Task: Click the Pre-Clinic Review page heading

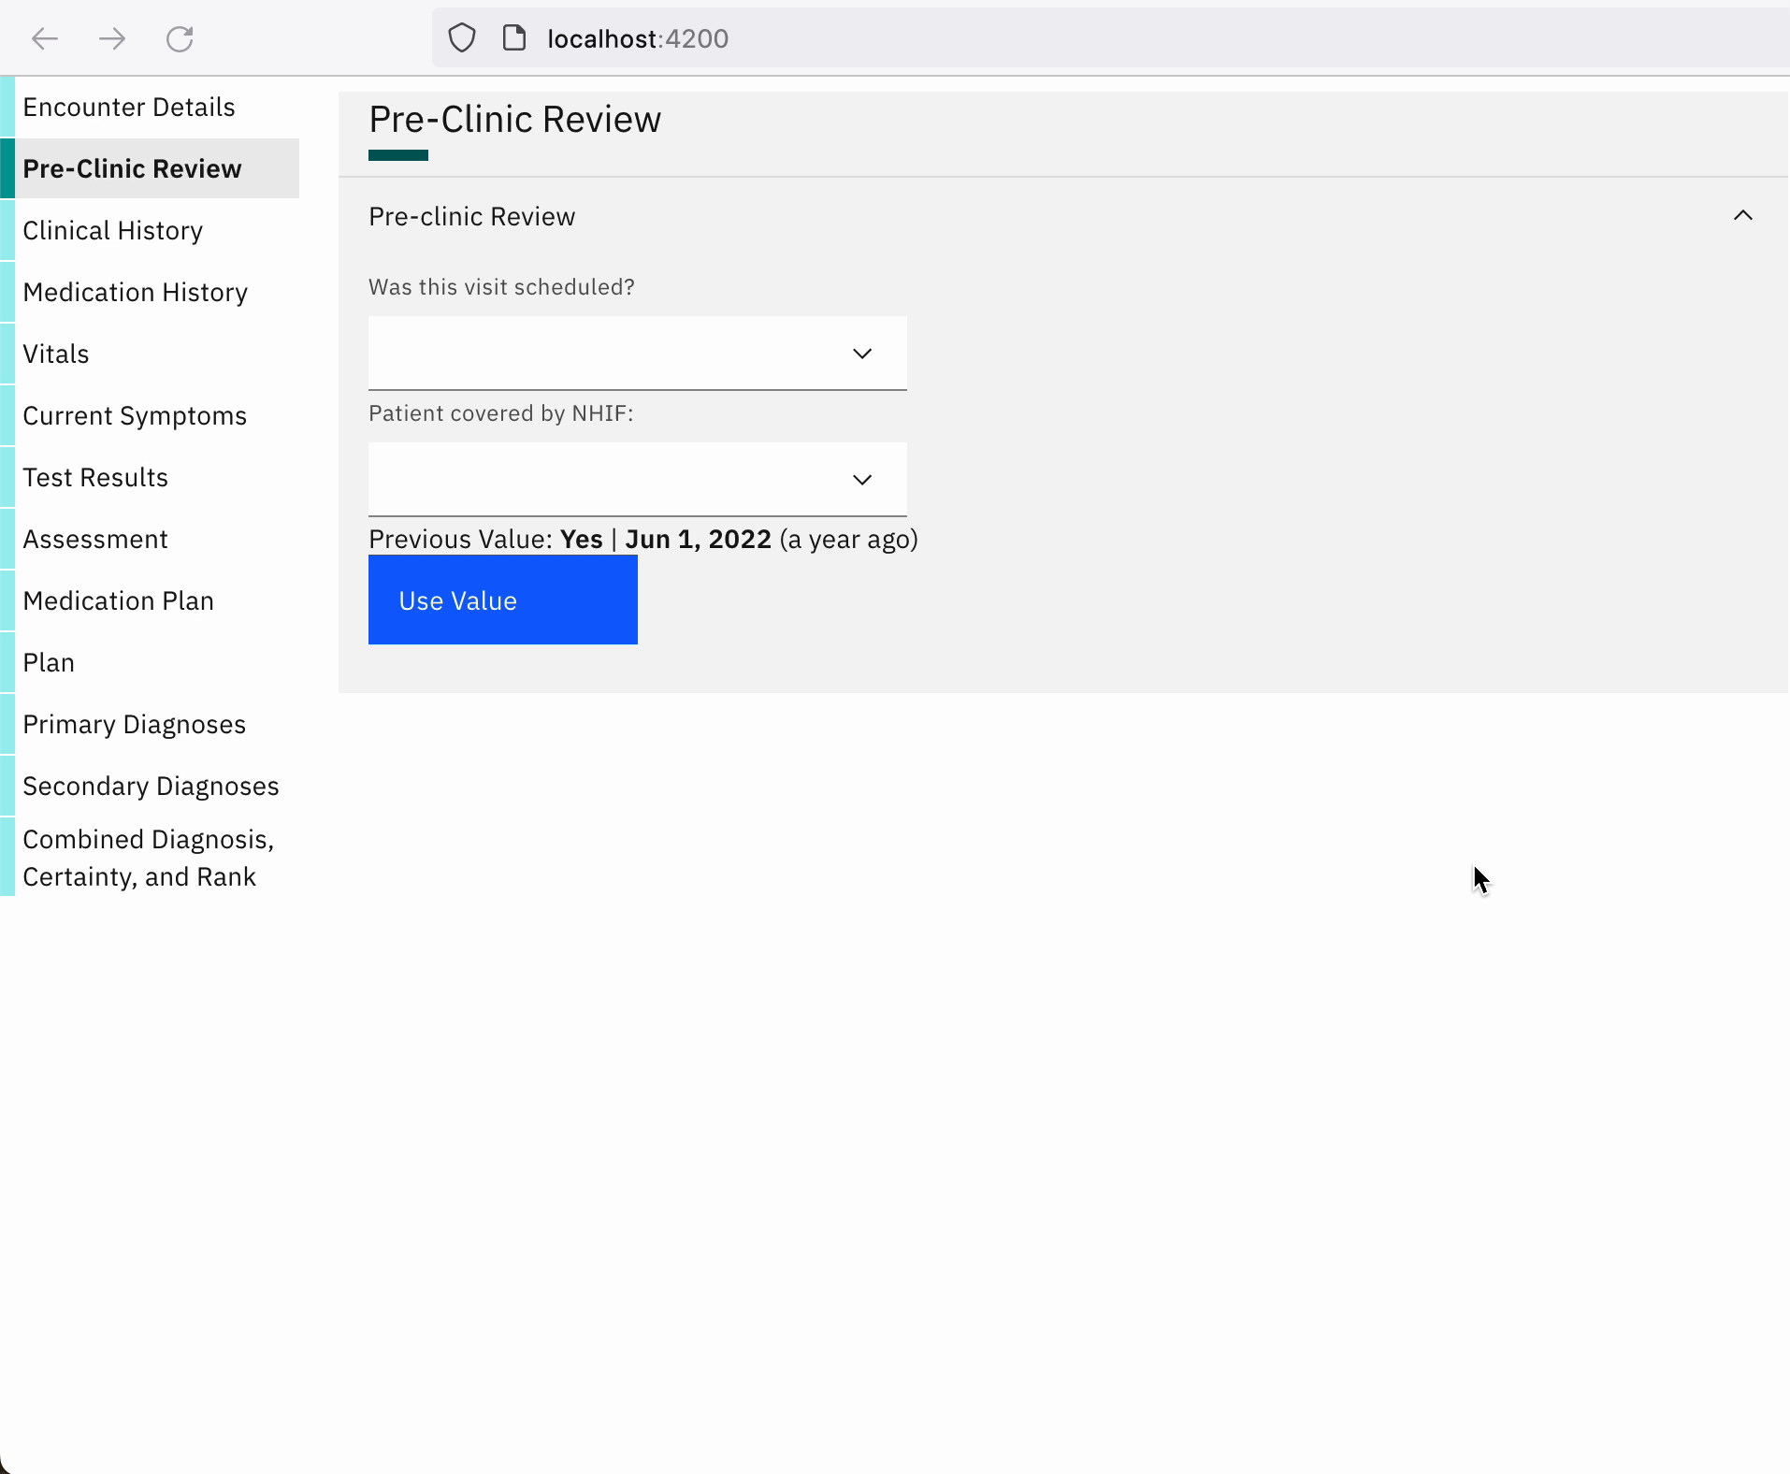Action: [514, 120]
